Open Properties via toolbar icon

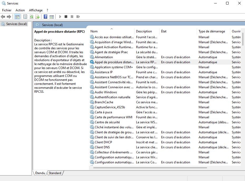pos(25,17)
